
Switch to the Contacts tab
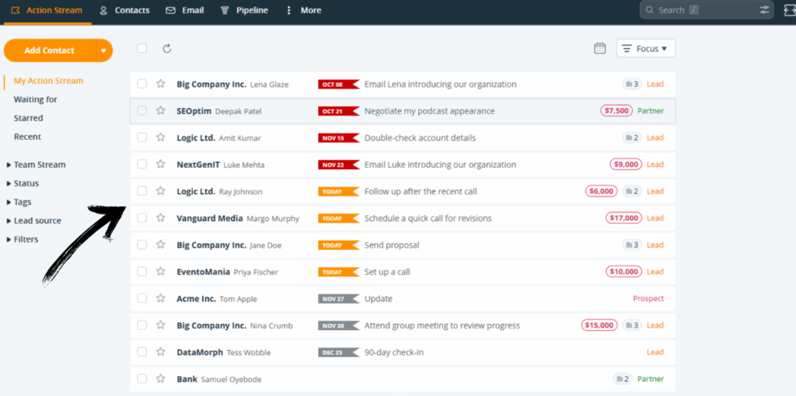124,10
